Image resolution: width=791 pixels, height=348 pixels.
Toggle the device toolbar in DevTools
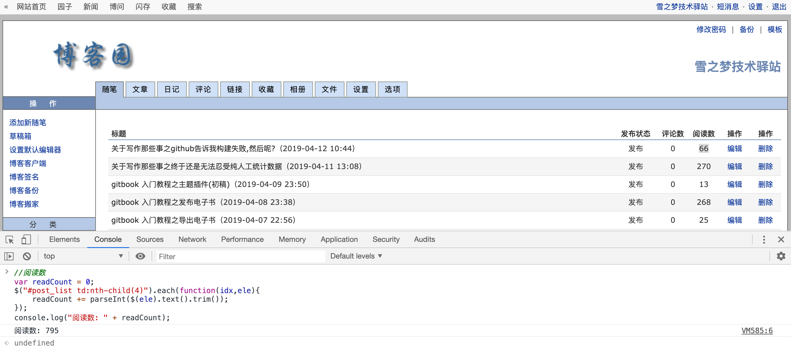click(x=26, y=239)
